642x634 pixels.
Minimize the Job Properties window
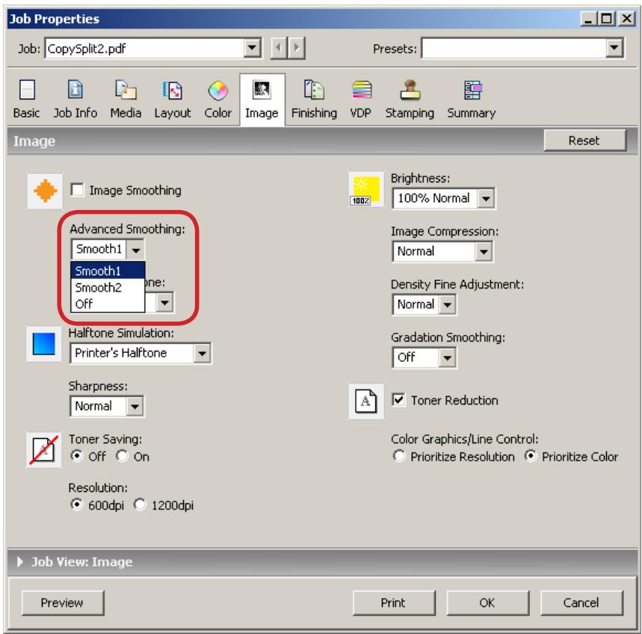(x=588, y=19)
